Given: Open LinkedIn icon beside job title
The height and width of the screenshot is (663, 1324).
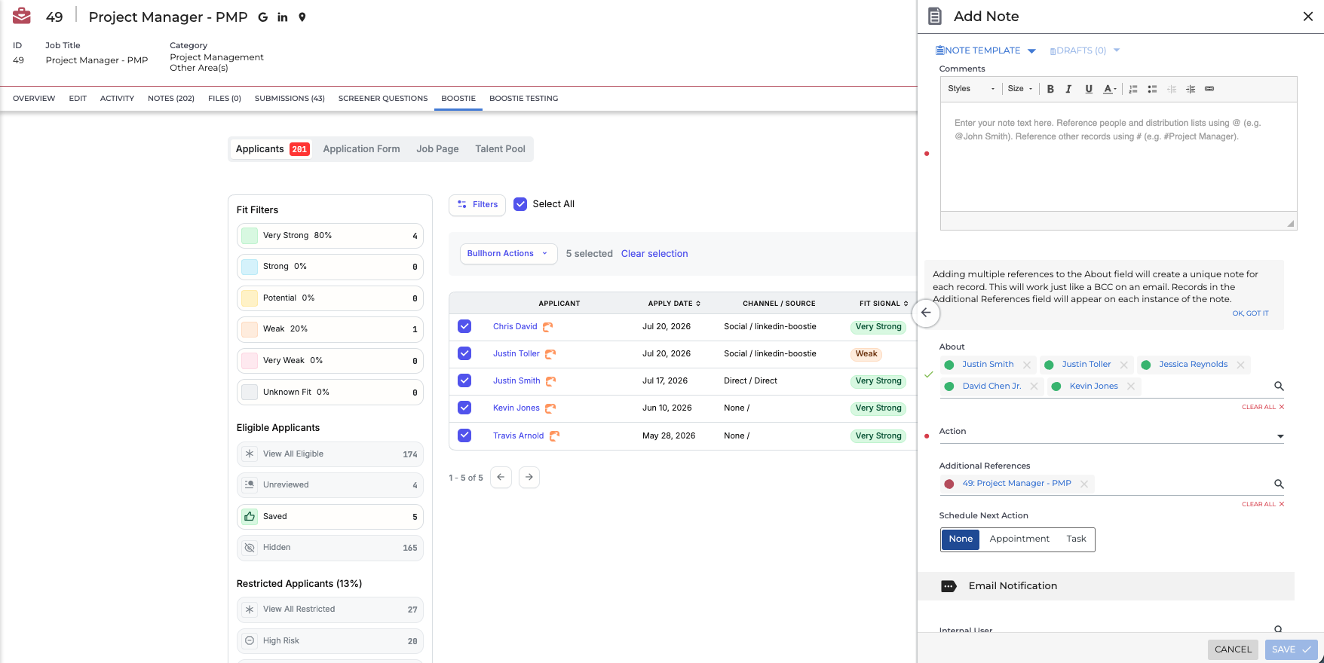Looking at the screenshot, I should coord(283,17).
